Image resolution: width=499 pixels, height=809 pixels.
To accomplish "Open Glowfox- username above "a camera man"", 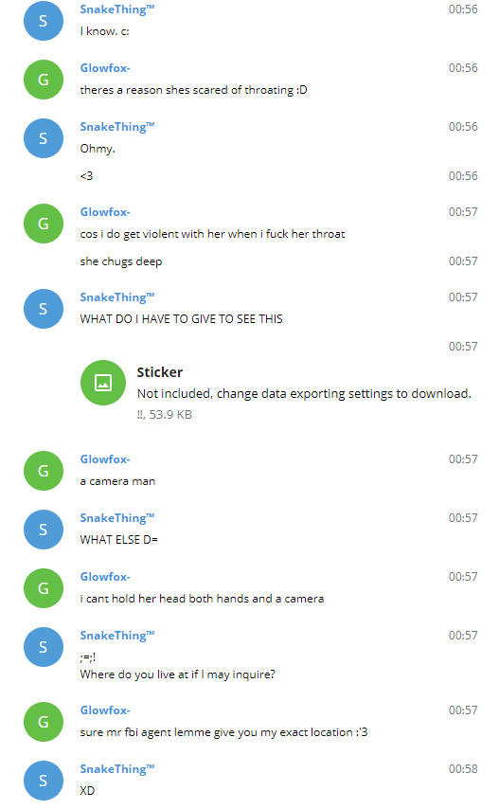I will click(105, 459).
